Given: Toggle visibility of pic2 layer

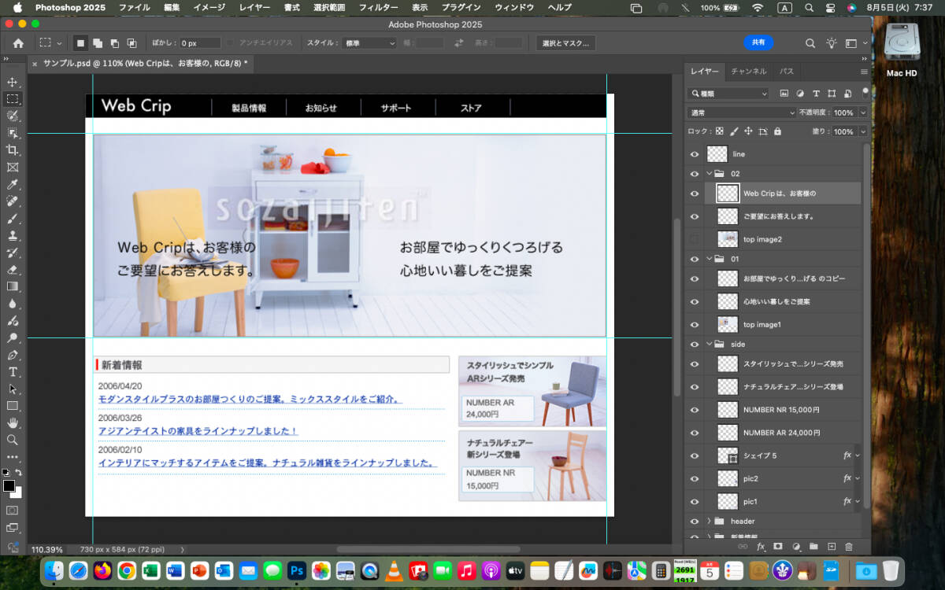Looking at the screenshot, I should 694,478.
